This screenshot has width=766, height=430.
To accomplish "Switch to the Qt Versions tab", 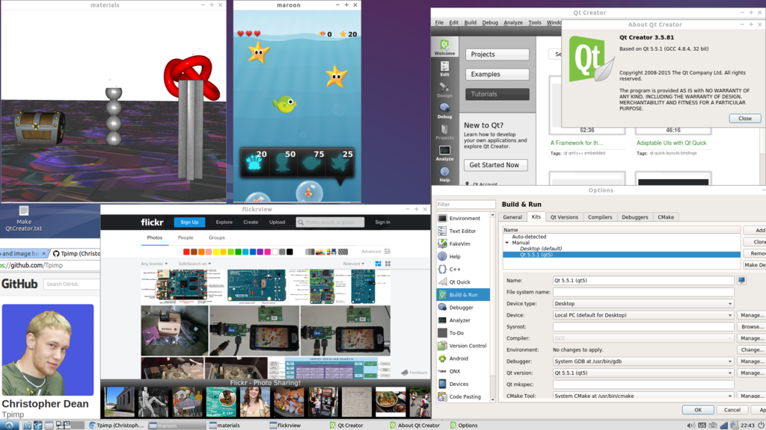I will [564, 217].
